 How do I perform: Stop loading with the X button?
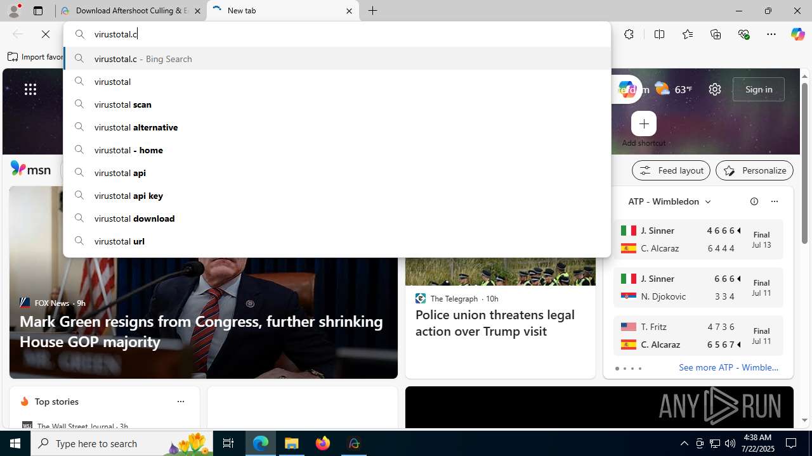coord(46,34)
